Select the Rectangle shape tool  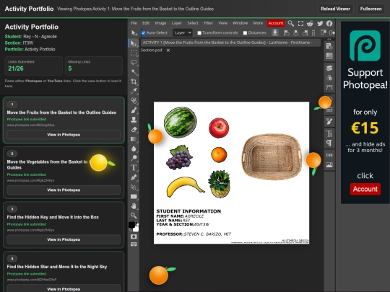coord(134,196)
